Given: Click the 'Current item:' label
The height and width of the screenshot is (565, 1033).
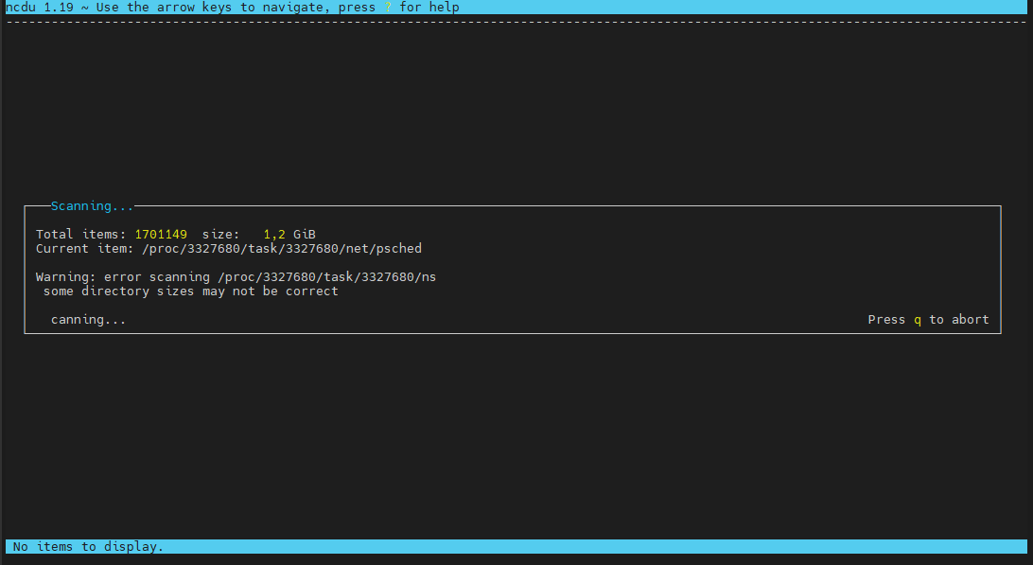Looking at the screenshot, I should click(x=85, y=249).
